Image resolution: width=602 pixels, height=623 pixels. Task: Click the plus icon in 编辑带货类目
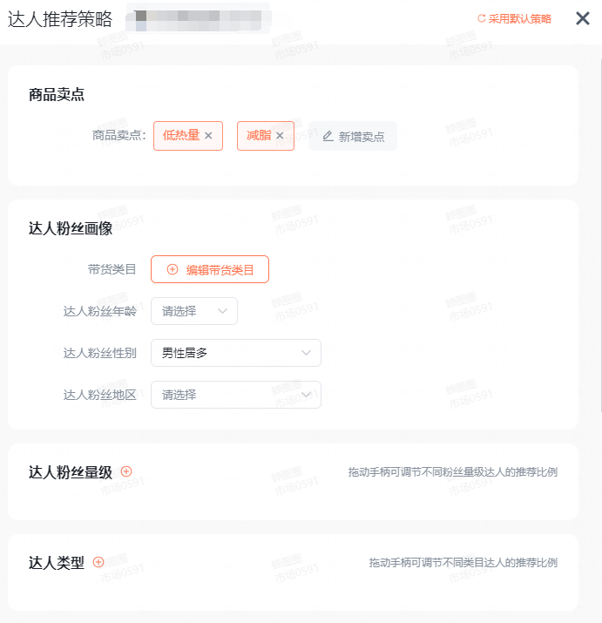click(x=172, y=269)
